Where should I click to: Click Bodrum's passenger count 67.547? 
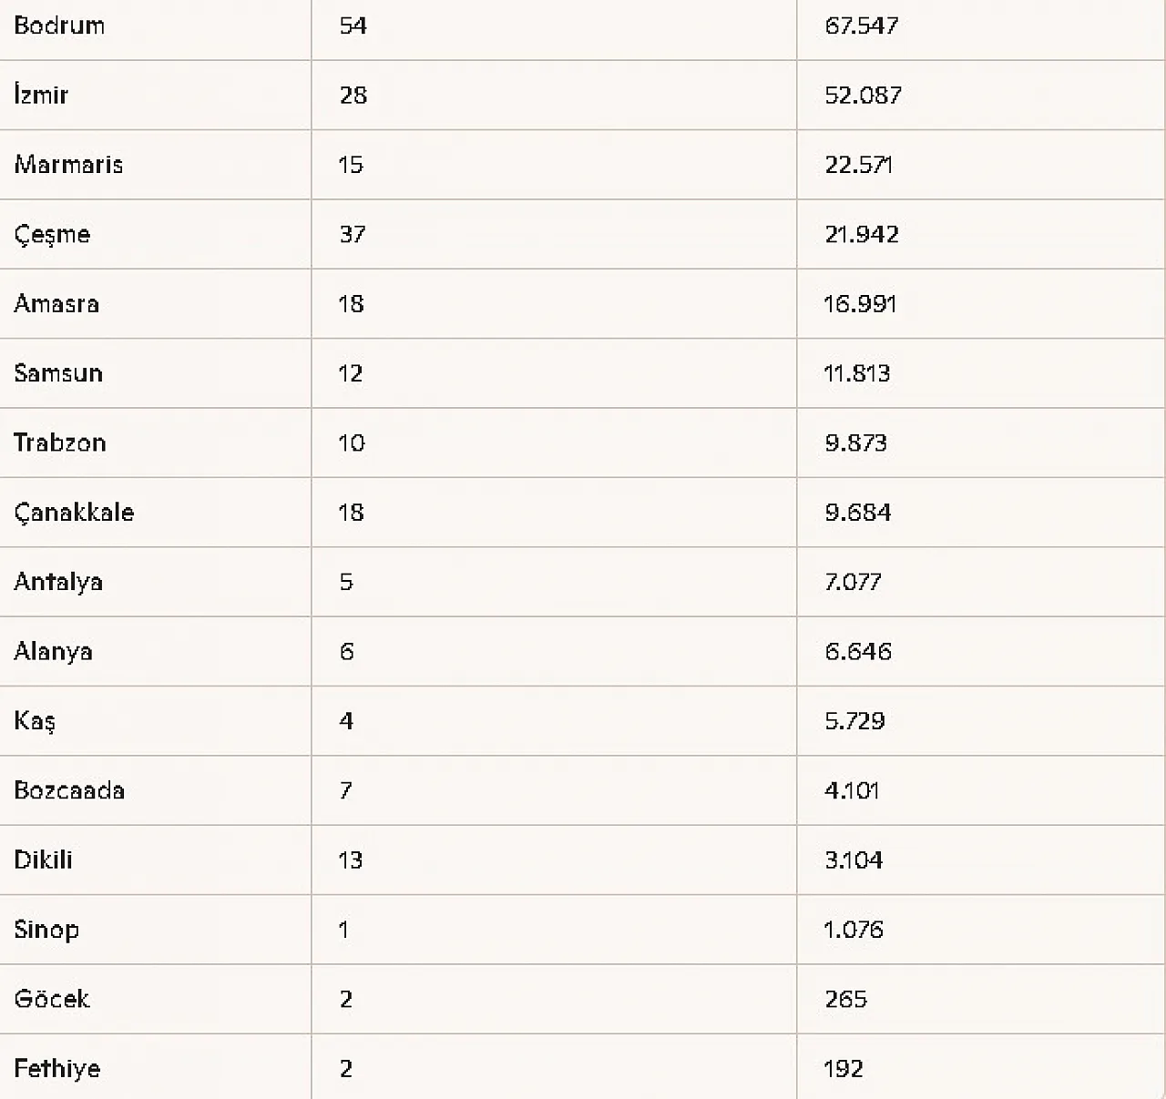click(862, 25)
